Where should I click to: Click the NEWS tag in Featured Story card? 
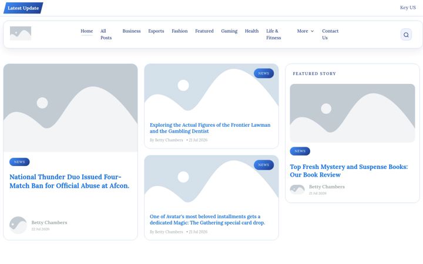300,151
